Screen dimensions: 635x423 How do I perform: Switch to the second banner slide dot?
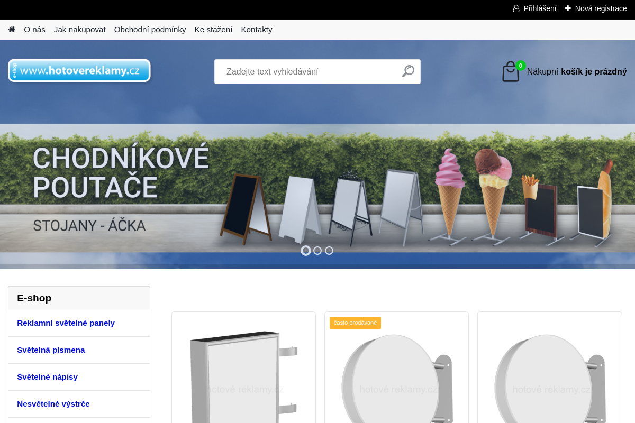tap(317, 251)
